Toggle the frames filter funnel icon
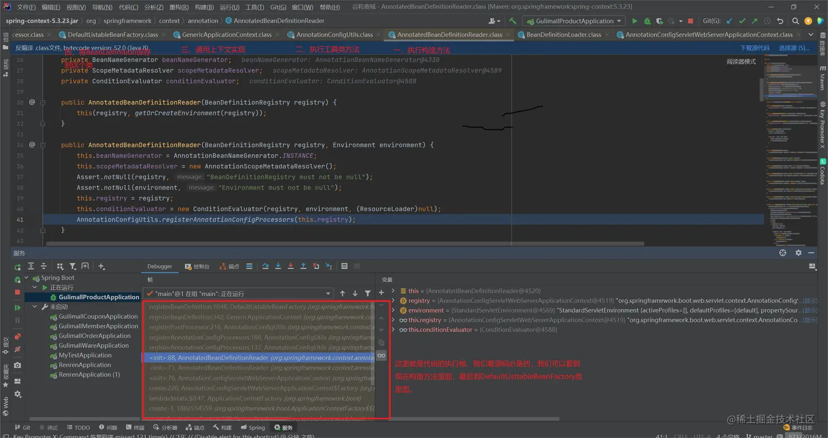 pos(367,294)
